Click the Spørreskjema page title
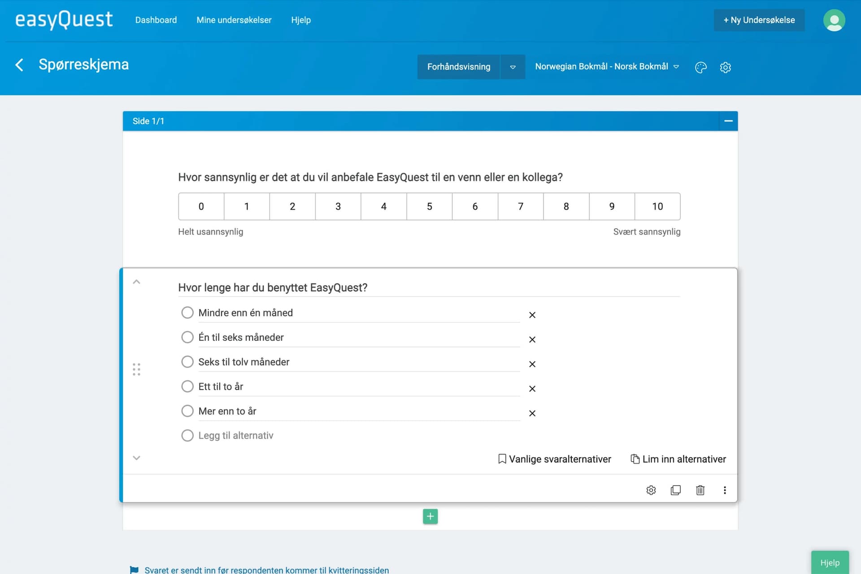861x574 pixels. pyautogui.click(x=83, y=65)
